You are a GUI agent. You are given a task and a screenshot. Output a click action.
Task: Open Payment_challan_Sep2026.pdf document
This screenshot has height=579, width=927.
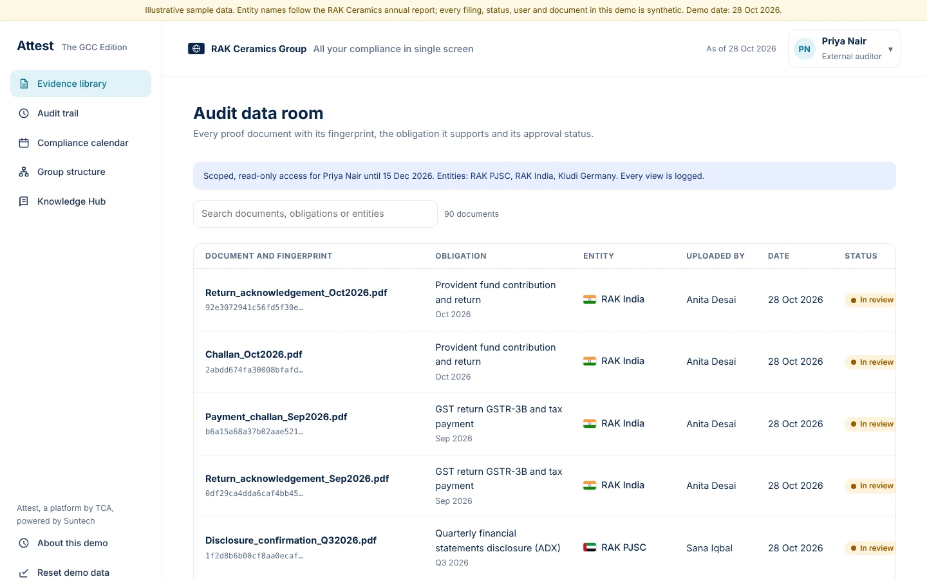(276, 417)
